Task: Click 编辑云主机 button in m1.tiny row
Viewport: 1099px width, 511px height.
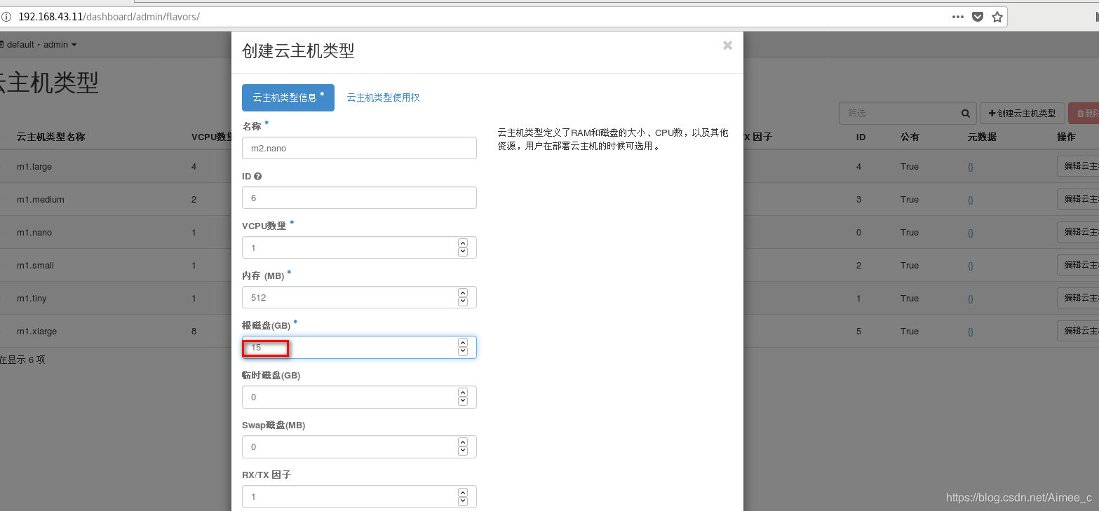Action: coord(1078,298)
